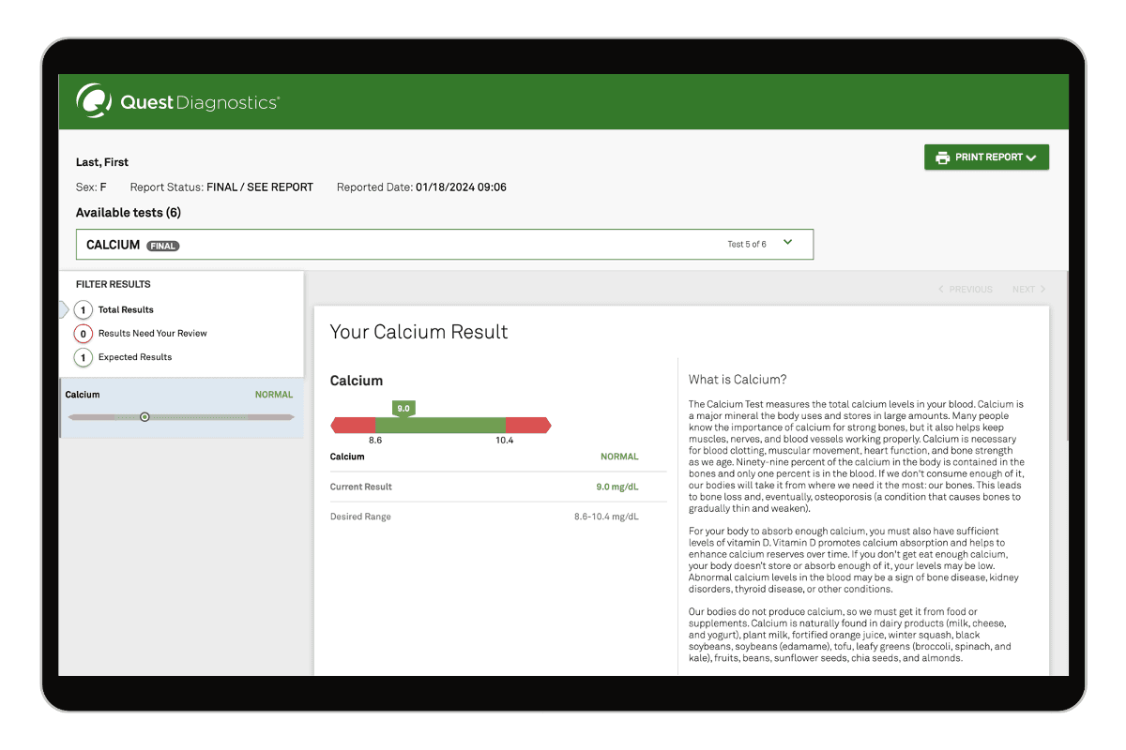The image size is (1126, 750).
Task: Click the NORMAL label in the sidebar
Action: pyautogui.click(x=273, y=395)
